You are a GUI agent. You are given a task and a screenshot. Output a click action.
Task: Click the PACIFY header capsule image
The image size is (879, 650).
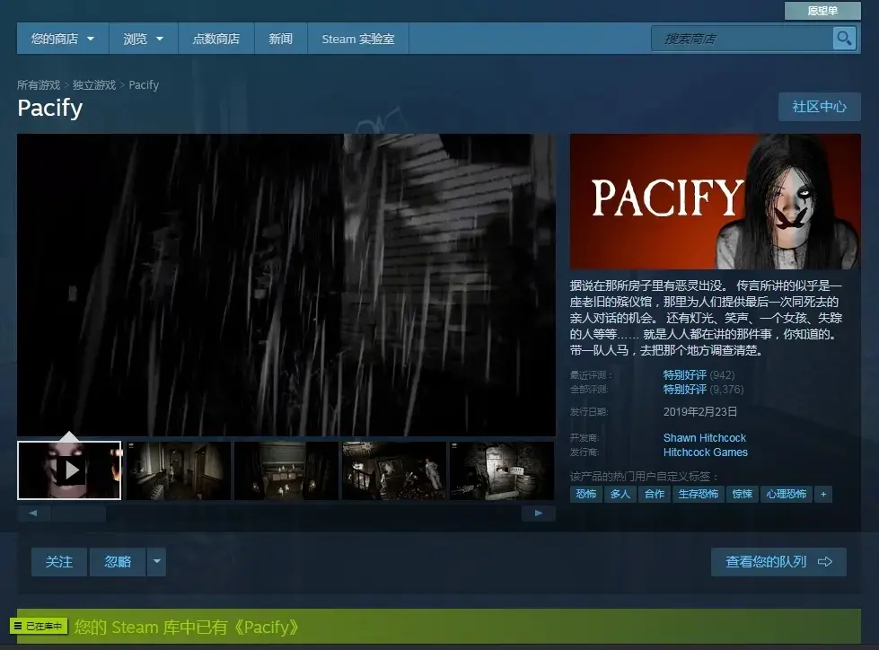[x=716, y=201]
